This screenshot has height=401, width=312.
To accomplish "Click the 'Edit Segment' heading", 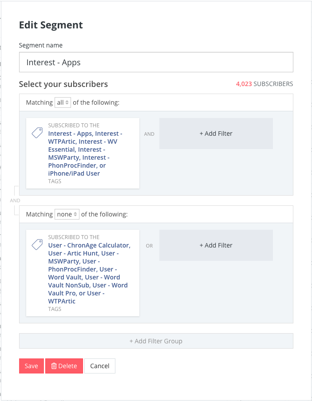I will click(x=51, y=25).
